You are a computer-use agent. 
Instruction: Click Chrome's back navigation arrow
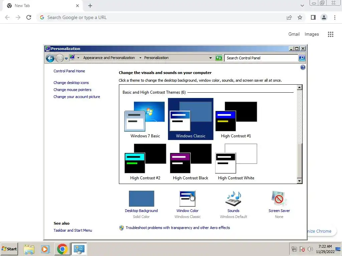7,17
